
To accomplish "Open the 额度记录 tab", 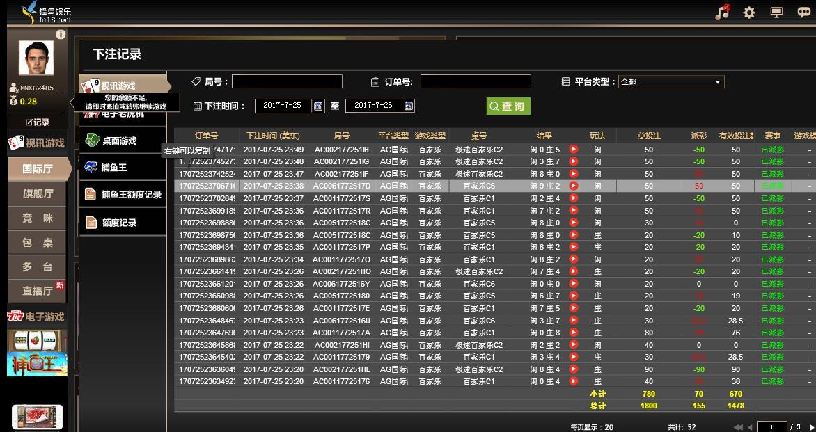I will coord(123,223).
